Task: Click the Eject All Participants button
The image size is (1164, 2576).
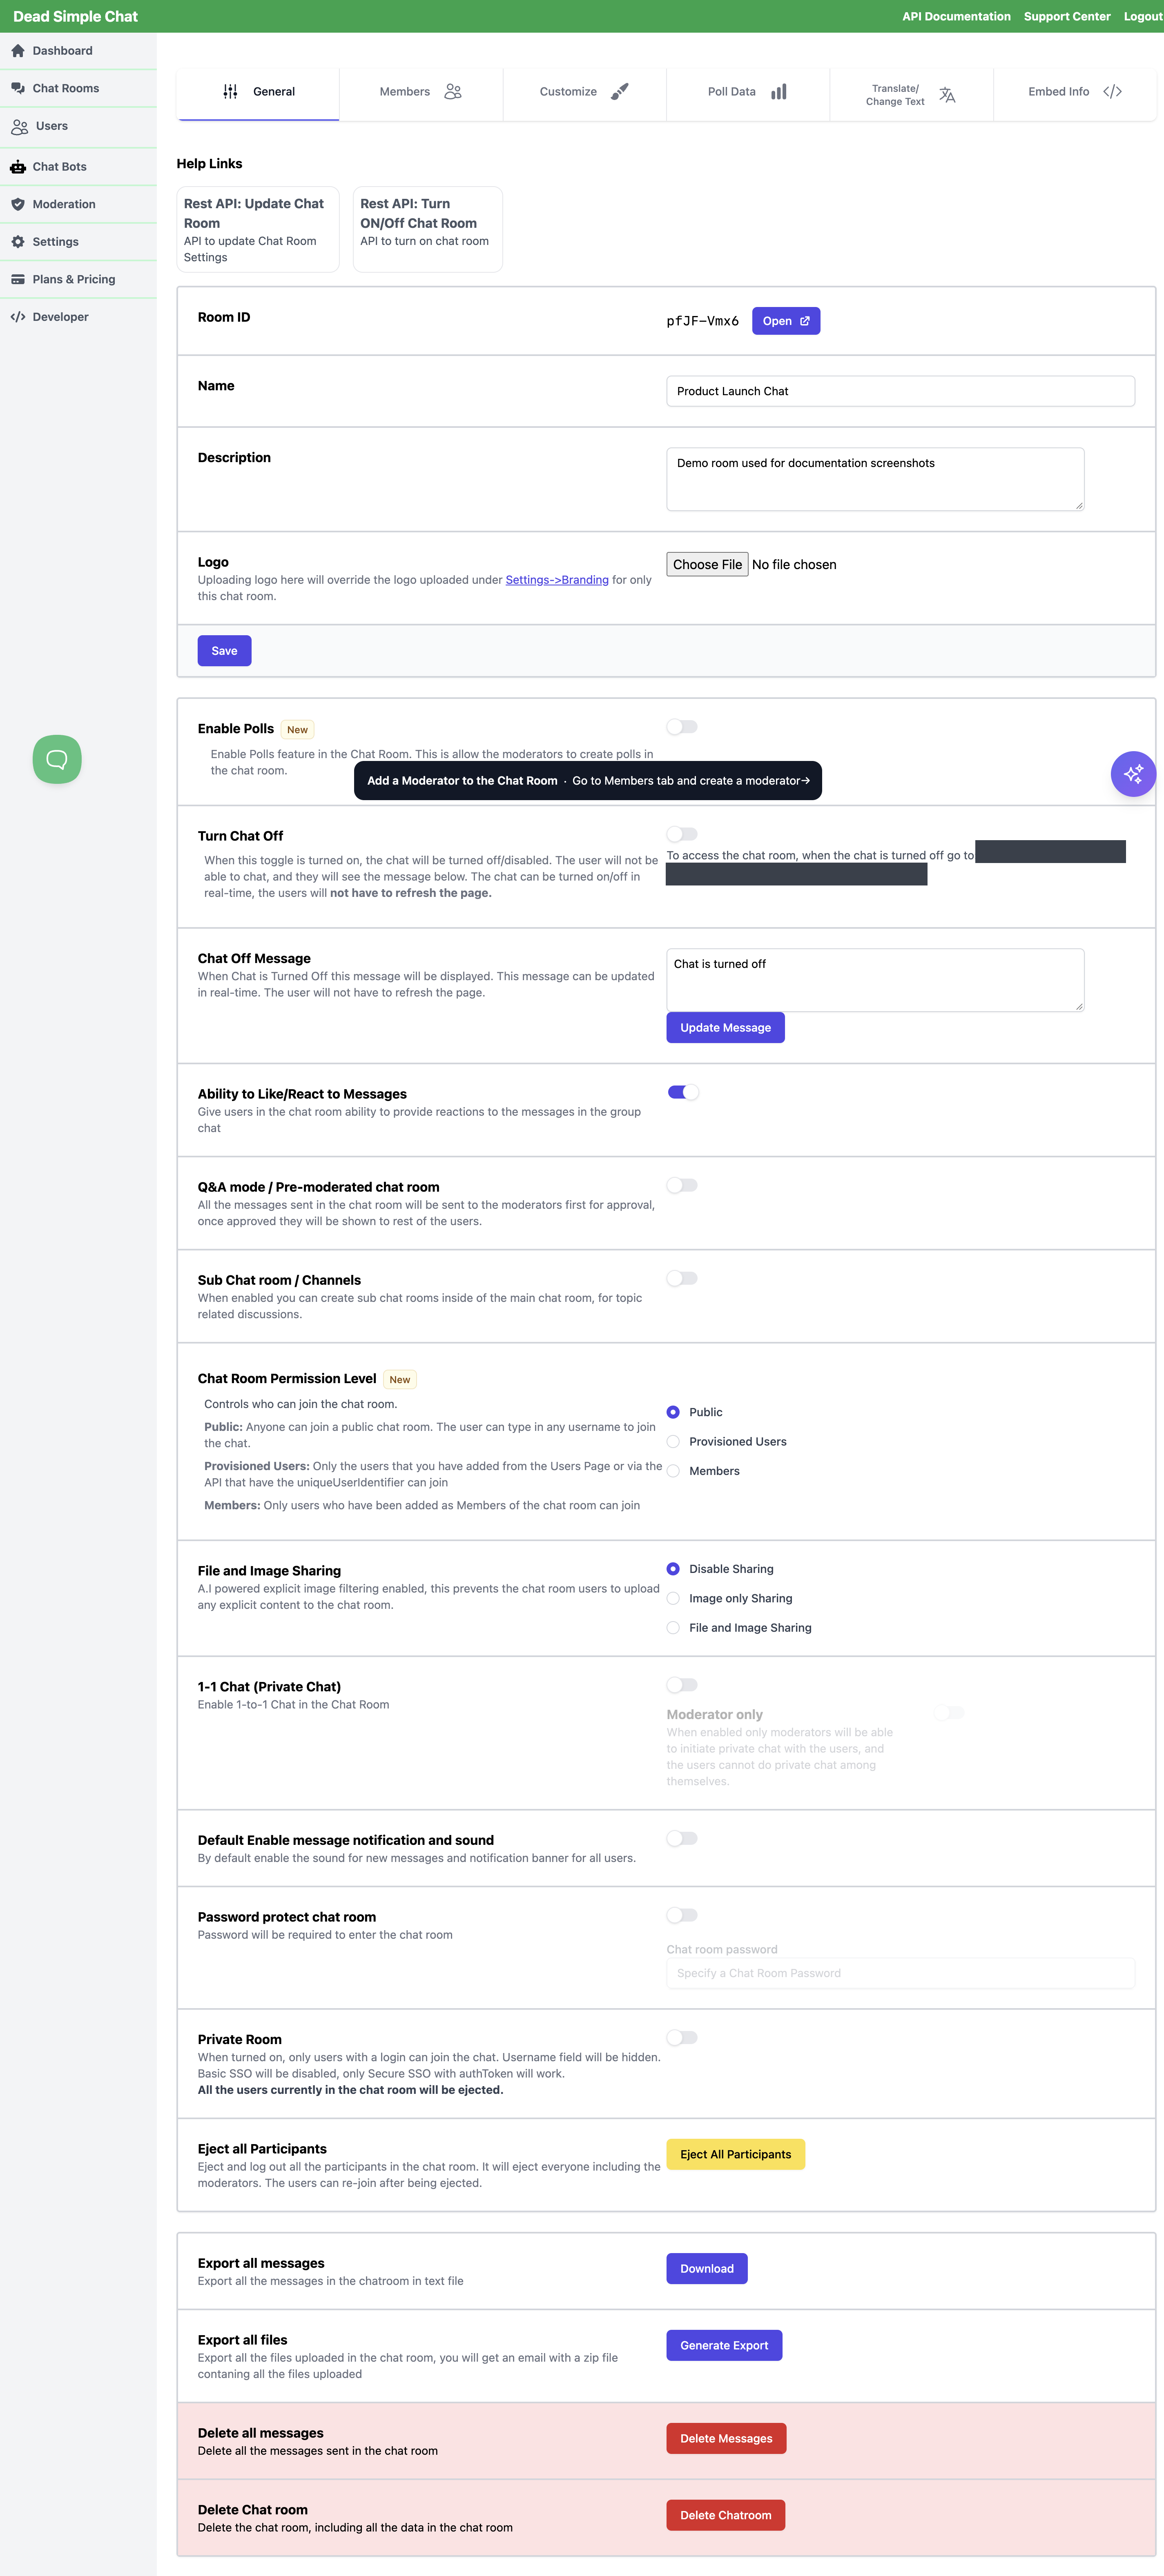Action: point(736,2154)
